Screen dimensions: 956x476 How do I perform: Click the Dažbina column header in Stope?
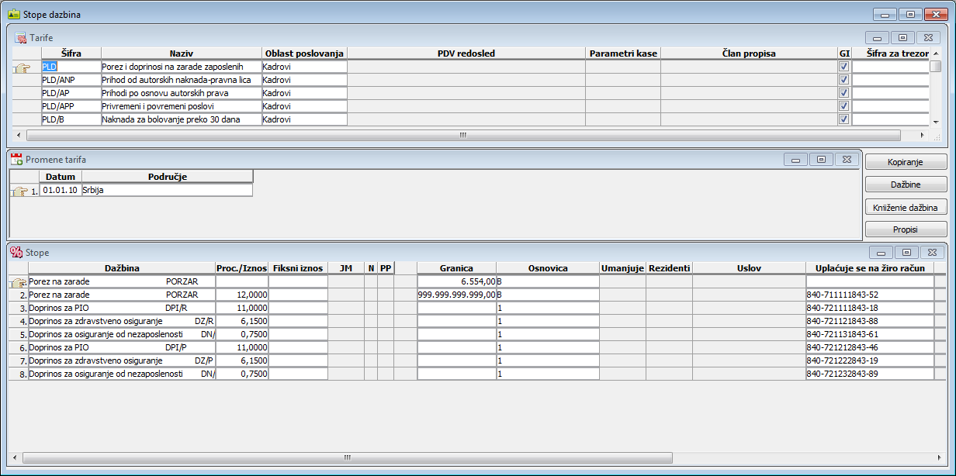tap(122, 268)
